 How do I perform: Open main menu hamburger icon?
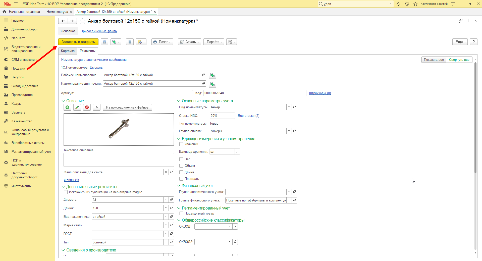click(x=16, y=4)
